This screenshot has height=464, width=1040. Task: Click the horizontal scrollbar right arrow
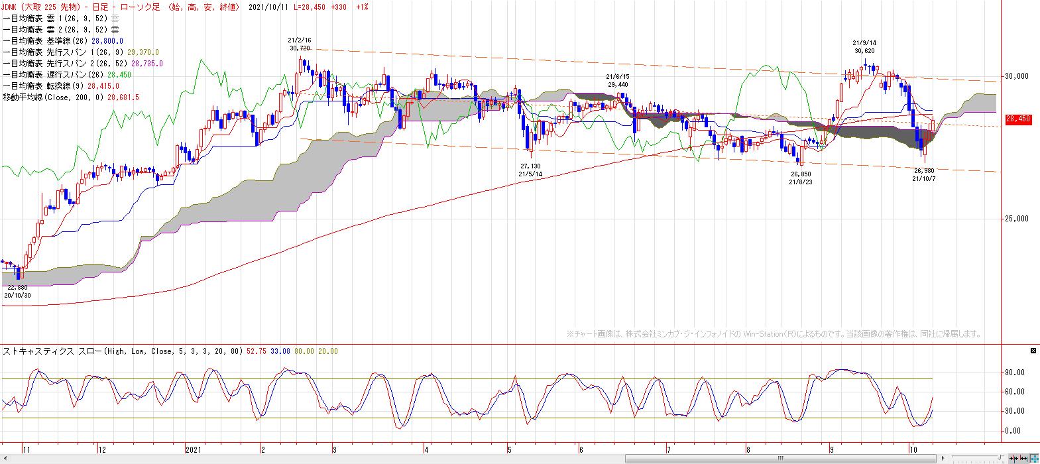[x=943, y=459]
